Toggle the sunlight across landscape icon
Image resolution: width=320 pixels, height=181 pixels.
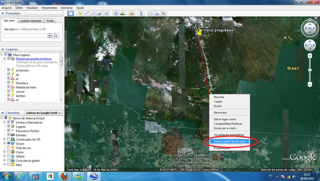pyautogui.click(x=122, y=14)
